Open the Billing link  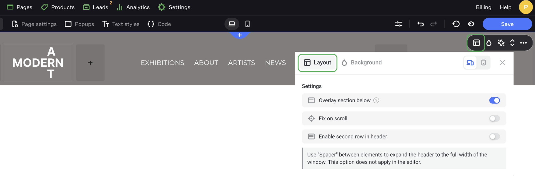[483, 7]
